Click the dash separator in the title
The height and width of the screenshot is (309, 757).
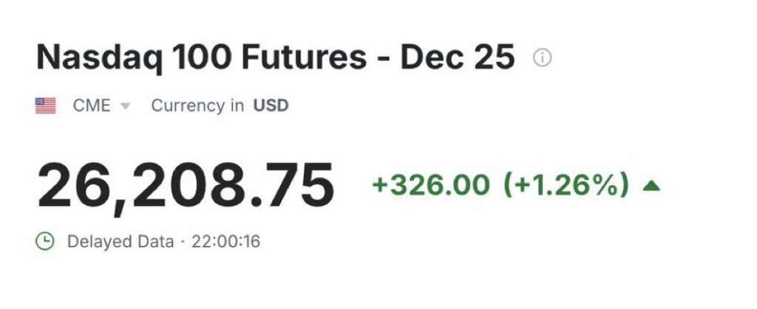384,59
